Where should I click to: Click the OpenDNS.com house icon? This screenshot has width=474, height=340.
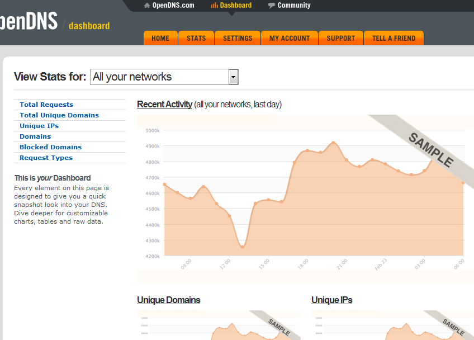pos(147,6)
